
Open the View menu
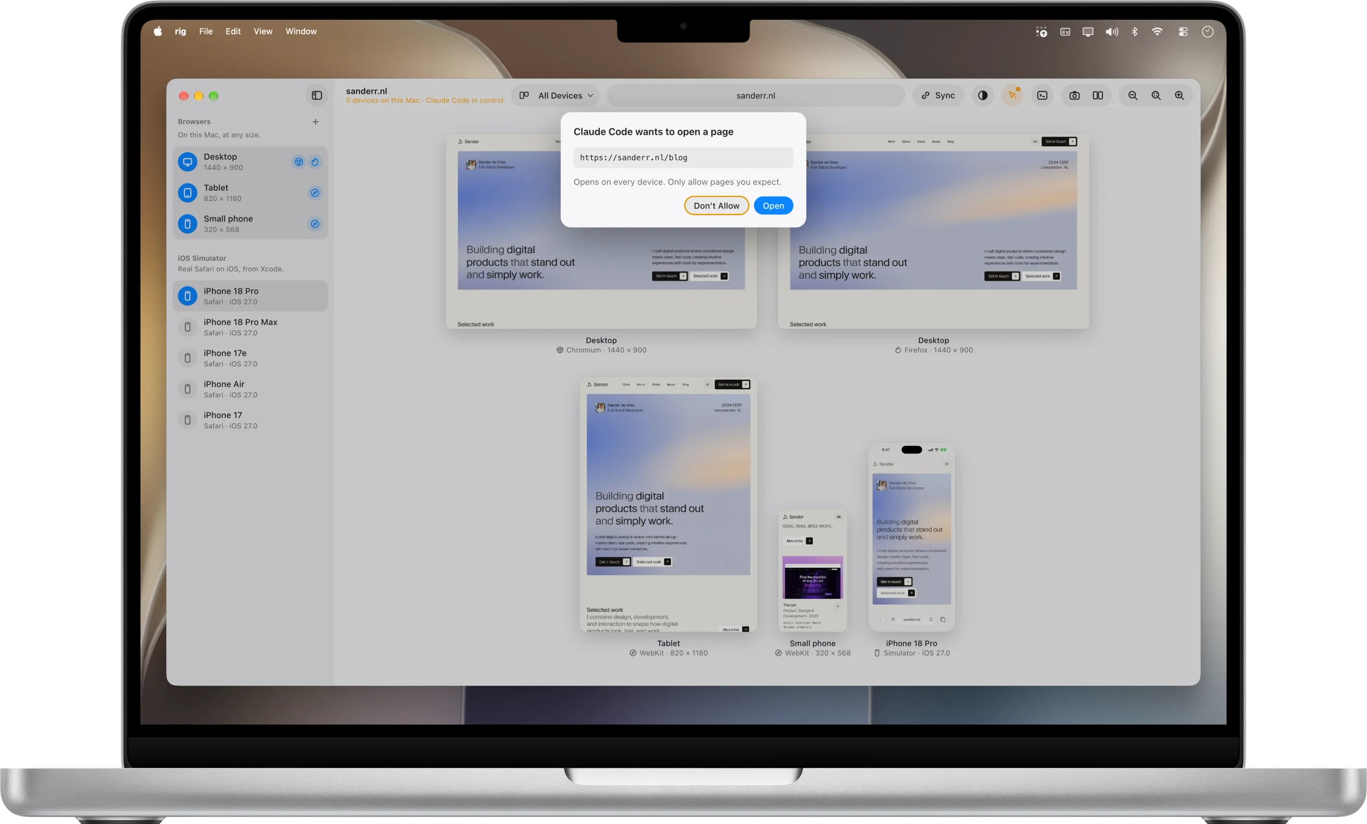click(263, 31)
